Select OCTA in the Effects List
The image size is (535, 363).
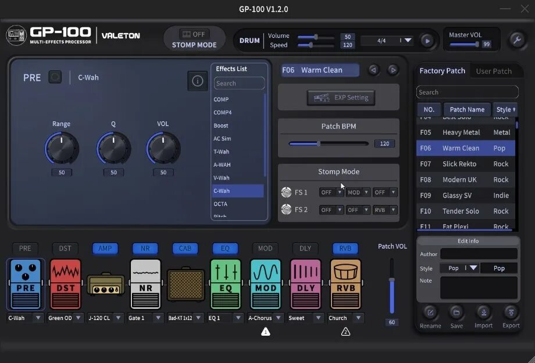click(237, 204)
